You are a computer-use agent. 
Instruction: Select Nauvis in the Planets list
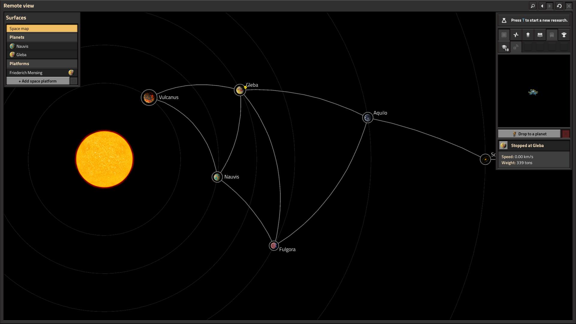click(x=42, y=46)
